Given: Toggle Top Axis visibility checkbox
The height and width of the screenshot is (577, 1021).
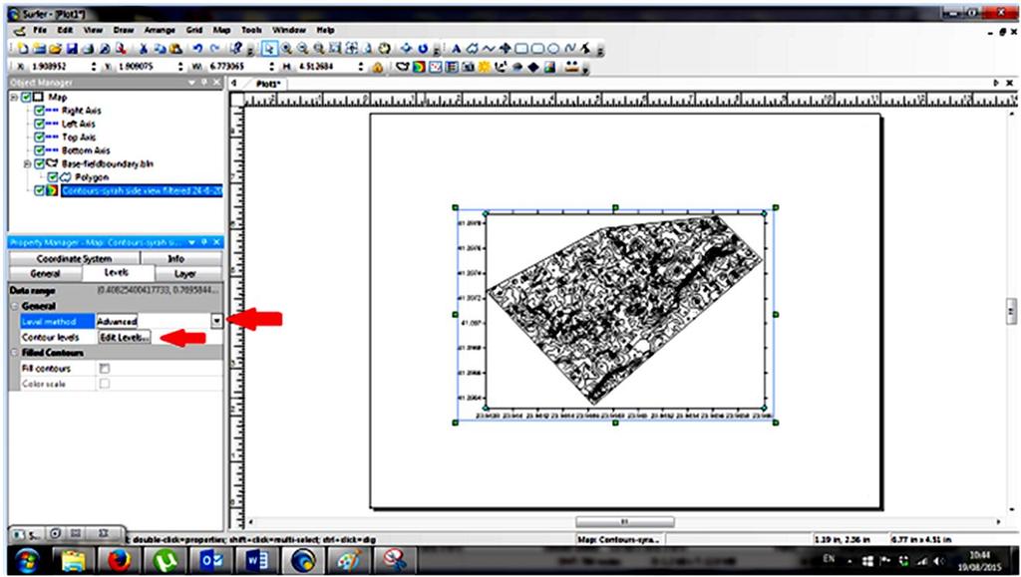Looking at the screenshot, I should (x=40, y=138).
